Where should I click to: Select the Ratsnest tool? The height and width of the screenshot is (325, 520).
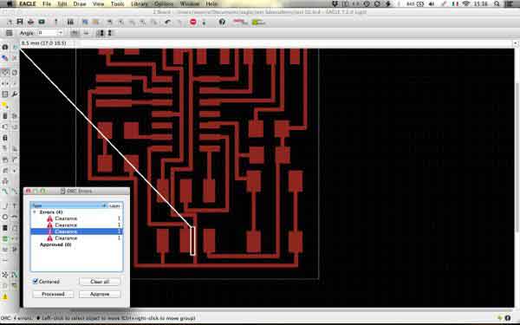pos(5,275)
